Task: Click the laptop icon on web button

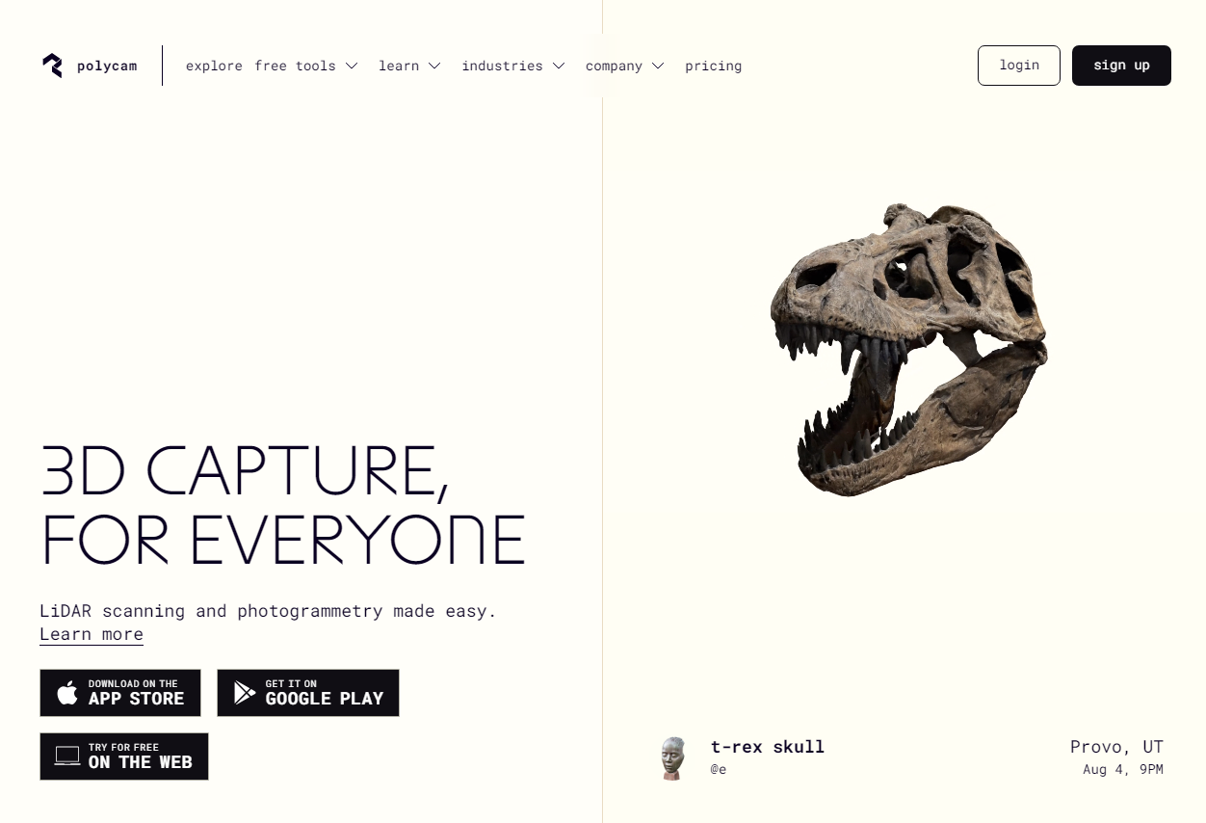Action: pyautogui.click(x=67, y=756)
